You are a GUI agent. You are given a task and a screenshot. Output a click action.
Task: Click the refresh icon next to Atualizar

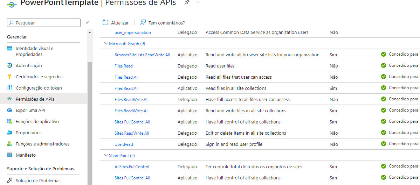(x=105, y=23)
